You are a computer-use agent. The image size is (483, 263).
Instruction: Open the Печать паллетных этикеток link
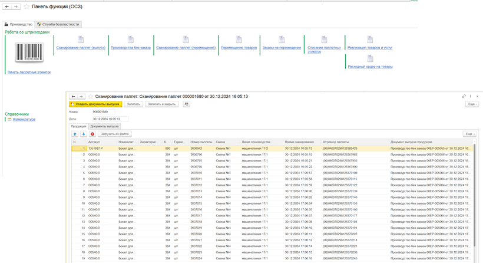[29, 72]
